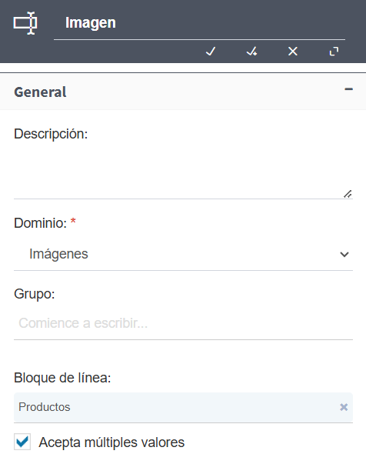Viewport: 366px width, 454px height.
Task: Click the text field type icon
Action: 25,23
